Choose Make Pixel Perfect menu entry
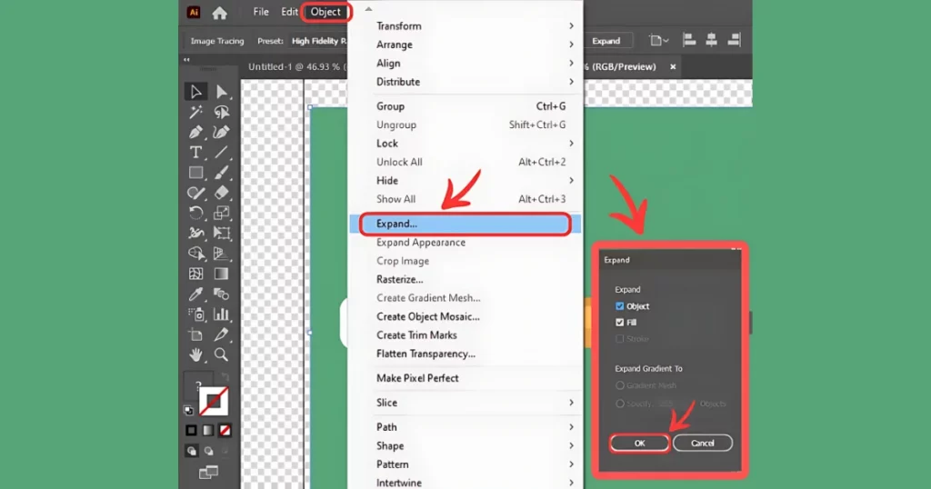The image size is (931, 489). (465, 378)
